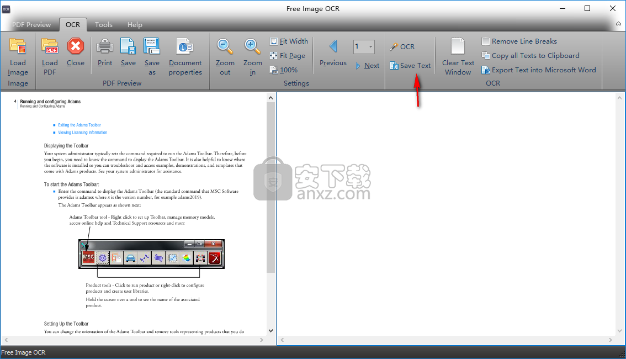Click the preview pane scroll up arrow
Viewport: 626px width, 359px height.
pyautogui.click(x=270, y=98)
